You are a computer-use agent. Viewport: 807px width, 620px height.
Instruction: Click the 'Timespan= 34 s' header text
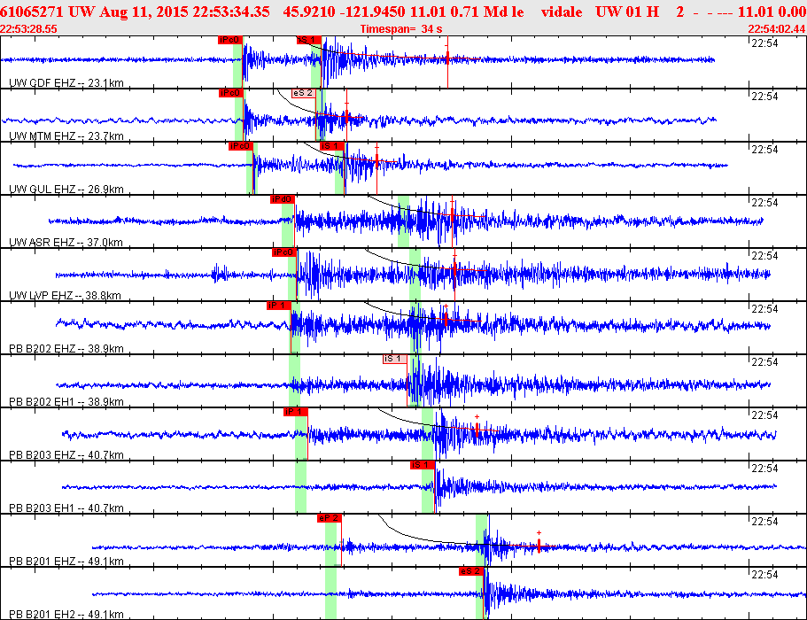pyautogui.click(x=401, y=29)
